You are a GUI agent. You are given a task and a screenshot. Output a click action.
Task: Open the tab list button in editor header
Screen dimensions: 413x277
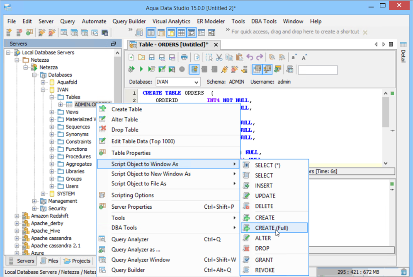(391, 44)
